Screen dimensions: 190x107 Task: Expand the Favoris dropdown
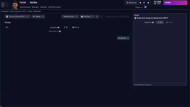click(139, 7)
